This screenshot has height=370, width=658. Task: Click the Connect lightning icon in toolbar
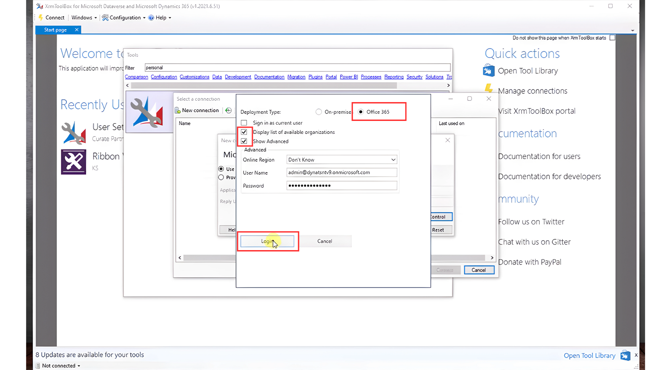coord(41,17)
